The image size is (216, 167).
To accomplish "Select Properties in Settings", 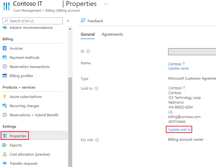I will point(18,136).
